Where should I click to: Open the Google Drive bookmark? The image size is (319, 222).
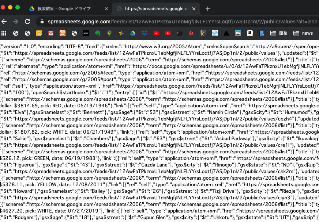coord(133,33)
